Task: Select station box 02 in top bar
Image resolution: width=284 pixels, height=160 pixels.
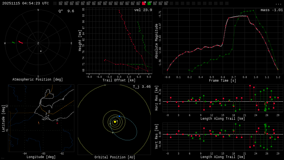Action: coord(66,3)
